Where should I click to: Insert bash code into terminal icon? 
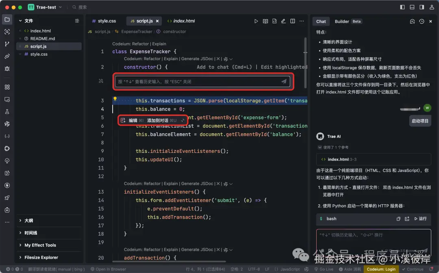point(407,219)
